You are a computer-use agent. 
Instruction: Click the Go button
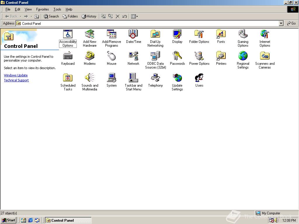(x=291, y=23)
